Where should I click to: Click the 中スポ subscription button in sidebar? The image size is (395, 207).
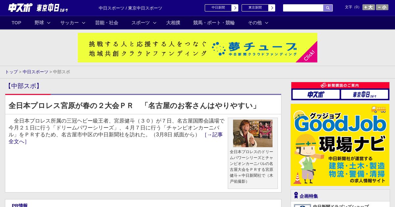point(316,94)
